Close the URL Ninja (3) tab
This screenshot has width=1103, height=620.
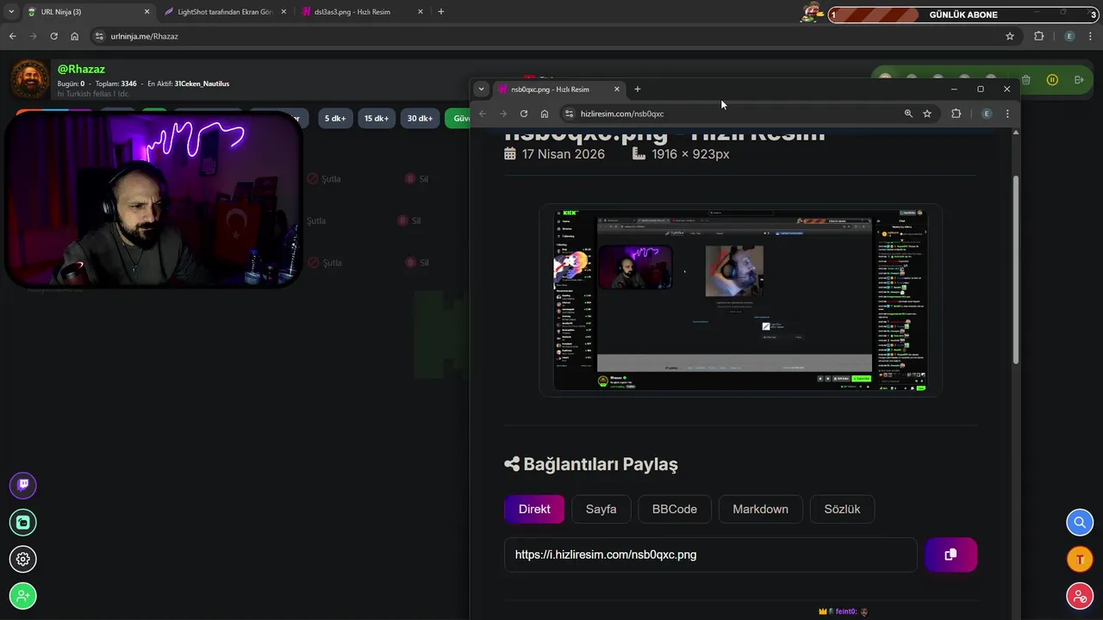146,12
